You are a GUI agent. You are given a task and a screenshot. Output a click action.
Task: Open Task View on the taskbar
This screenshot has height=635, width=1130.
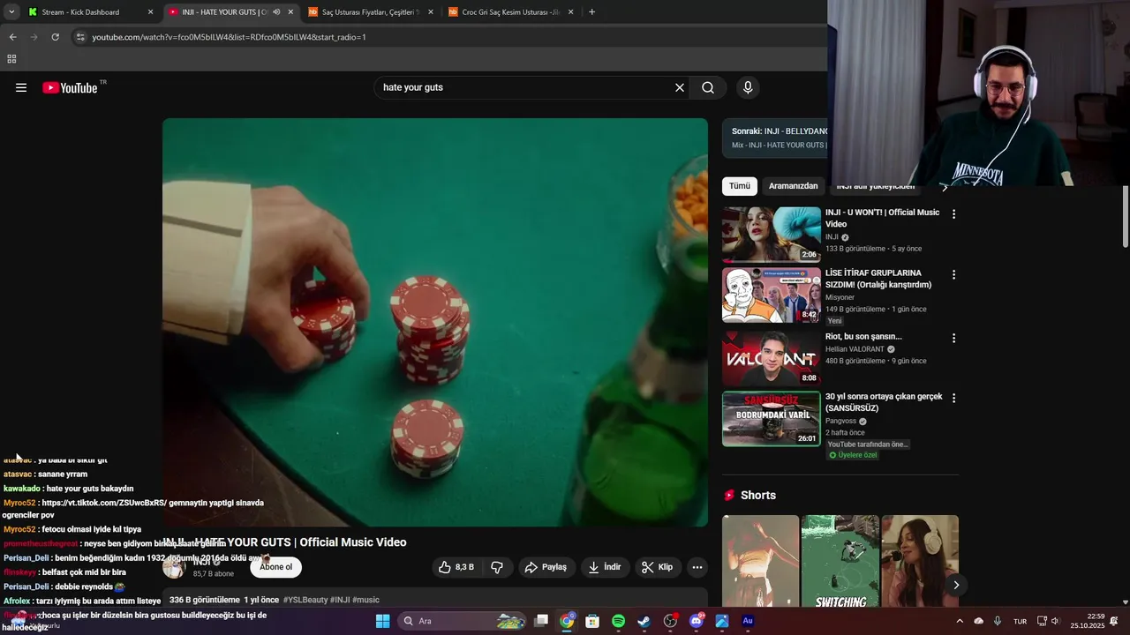point(541,621)
